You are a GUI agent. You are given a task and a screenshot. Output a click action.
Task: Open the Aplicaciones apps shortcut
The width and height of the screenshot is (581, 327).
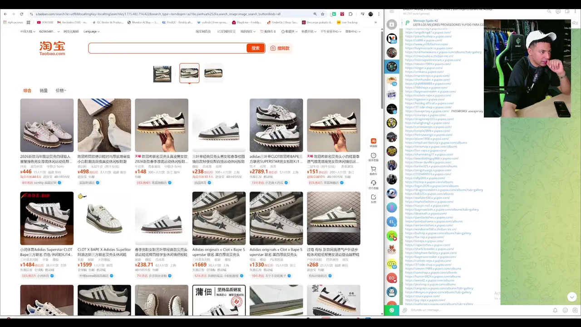tap(13, 22)
